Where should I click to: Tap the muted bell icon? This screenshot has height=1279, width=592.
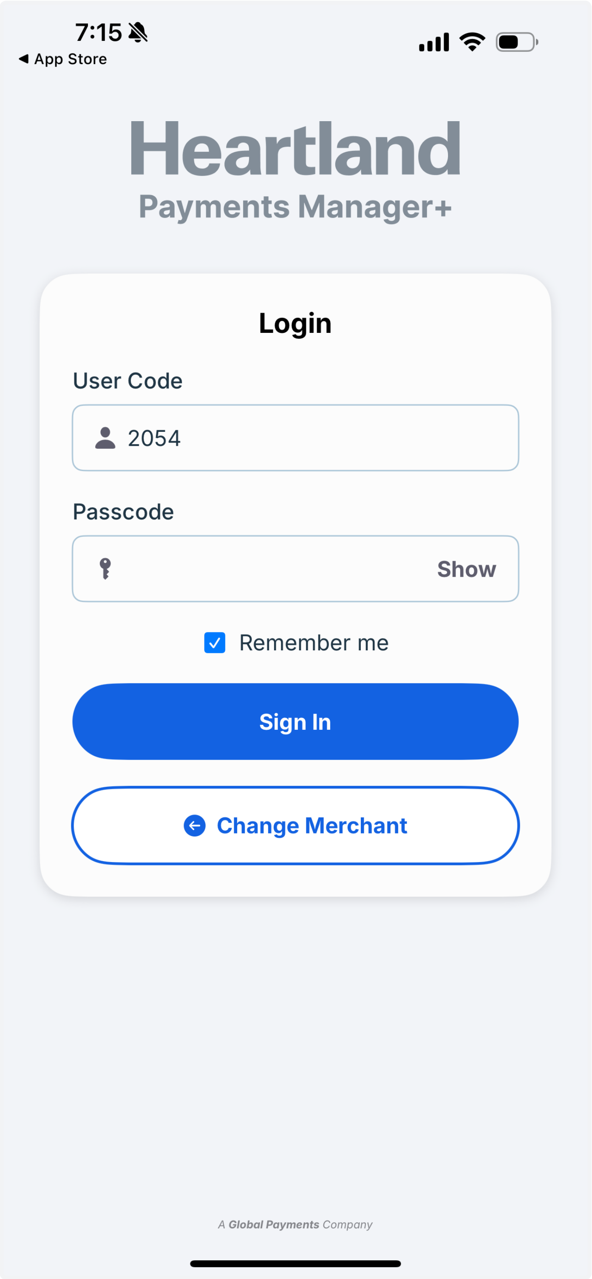click(138, 32)
